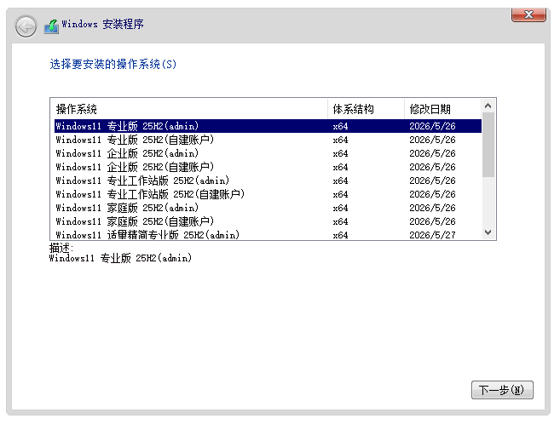The width and height of the screenshot is (560, 424).
Task: Click the 修改日期 column header
Action: 443,109
